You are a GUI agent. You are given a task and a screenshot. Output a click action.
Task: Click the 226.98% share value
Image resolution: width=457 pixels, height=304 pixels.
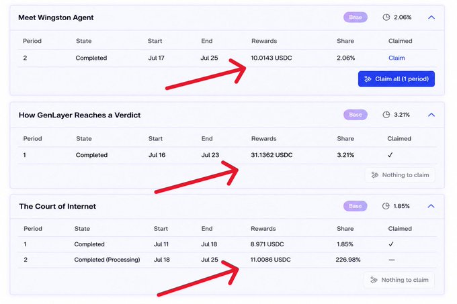pyautogui.click(x=348, y=260)
